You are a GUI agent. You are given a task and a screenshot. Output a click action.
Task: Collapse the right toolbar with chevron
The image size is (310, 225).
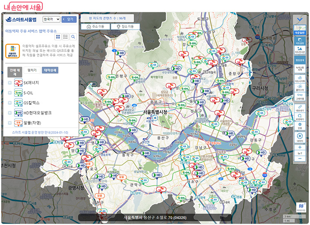300,19
